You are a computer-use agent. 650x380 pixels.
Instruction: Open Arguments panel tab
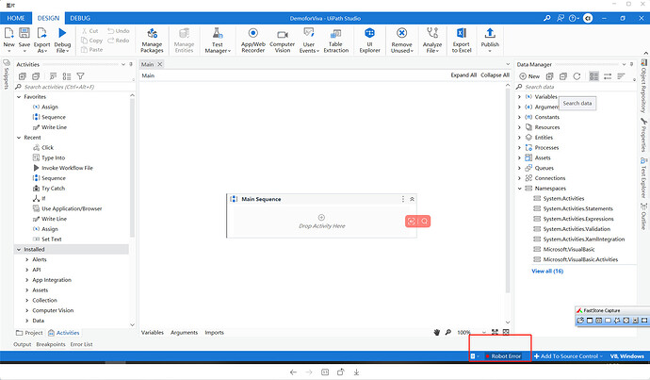[x=184, y=332]
